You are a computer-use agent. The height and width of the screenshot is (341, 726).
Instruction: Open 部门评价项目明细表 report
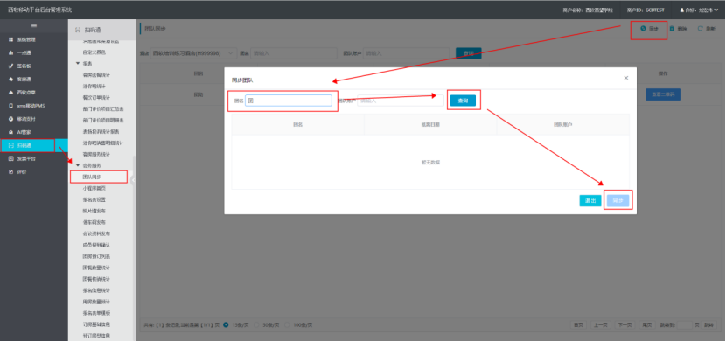coord(103,120)
